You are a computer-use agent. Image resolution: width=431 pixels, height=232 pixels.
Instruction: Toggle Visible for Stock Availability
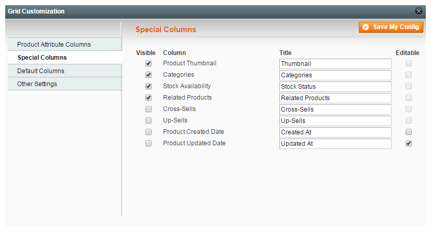149,86
